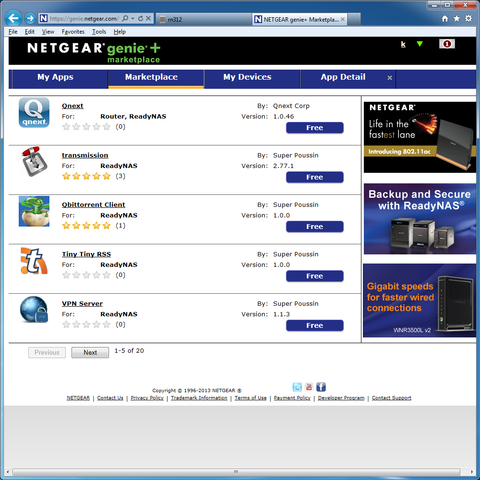480x480 pixels.
Task: Click the Gigabit speeds WNR3500L banner
Action: pos(420,300)
